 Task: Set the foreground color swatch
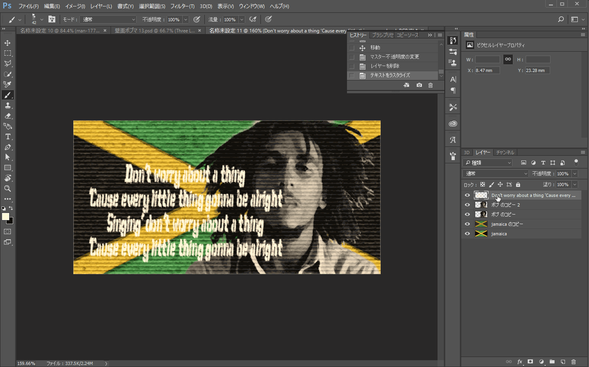click(5, 217)
